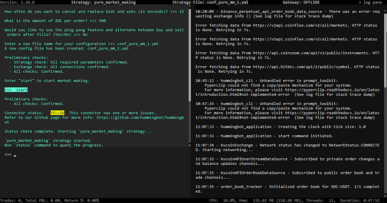The image size is (387, 203).
Task: Click '11:07:33 - start command initiated' log entry
Action: [x=264, y=136]
